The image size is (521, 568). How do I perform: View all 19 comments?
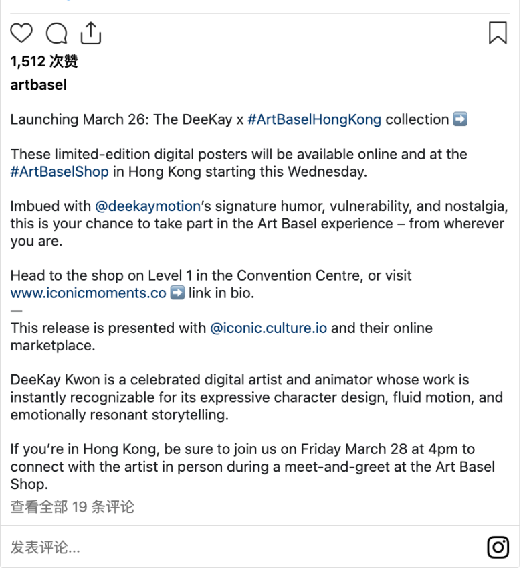(x=72, y=507)
